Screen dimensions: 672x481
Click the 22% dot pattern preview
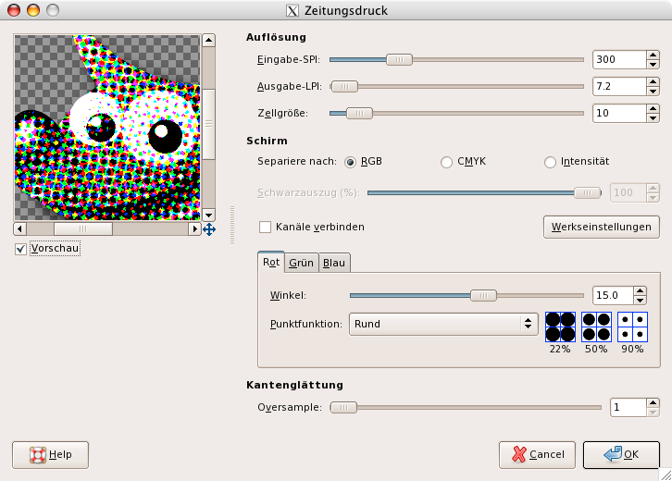[x=560, y=327]
